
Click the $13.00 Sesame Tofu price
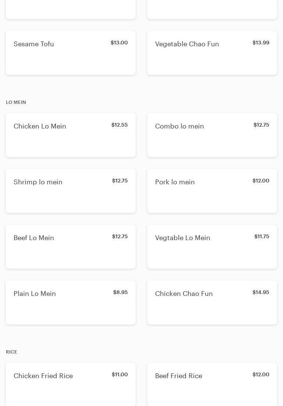coord(119,43)
